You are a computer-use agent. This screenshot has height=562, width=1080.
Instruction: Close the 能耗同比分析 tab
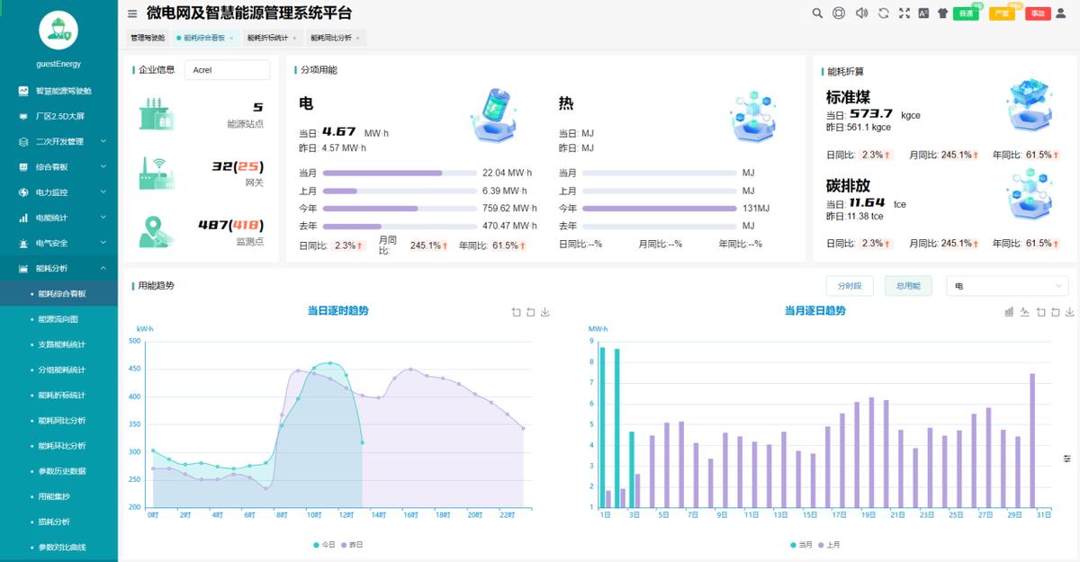[357, 38]
